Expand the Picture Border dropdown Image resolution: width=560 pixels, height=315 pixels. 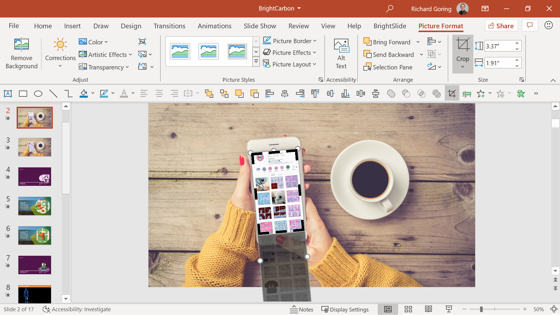315,41
